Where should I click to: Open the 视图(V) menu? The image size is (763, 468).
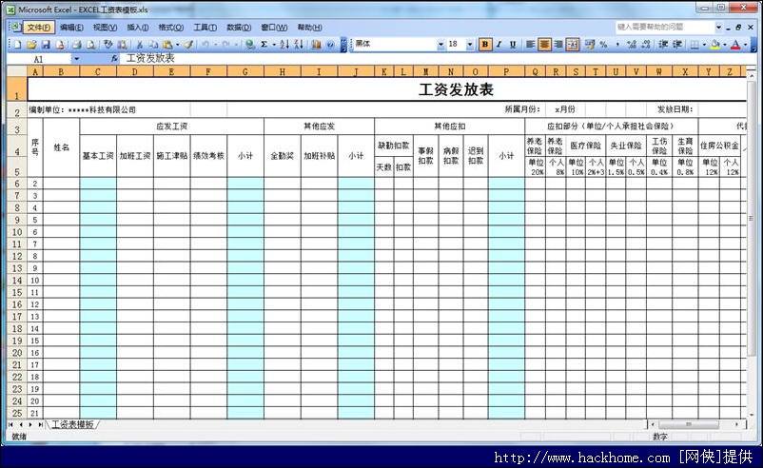click(105, 28)
